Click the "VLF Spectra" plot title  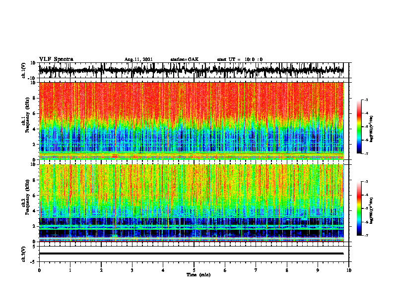[56, 59]
